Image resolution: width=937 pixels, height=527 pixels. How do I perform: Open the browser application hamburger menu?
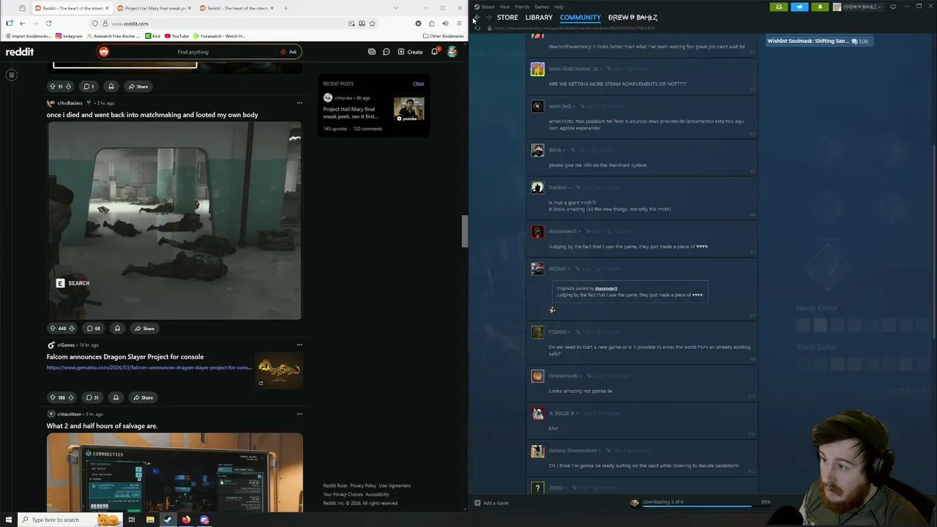pyautogui.click(x=459, y=23)
